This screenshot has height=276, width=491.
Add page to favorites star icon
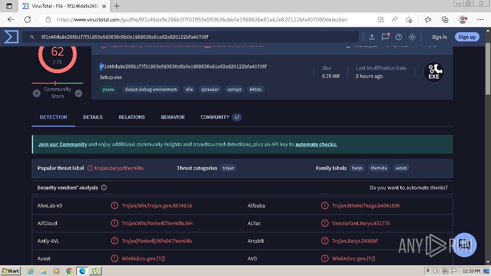(x=409, y=20)
